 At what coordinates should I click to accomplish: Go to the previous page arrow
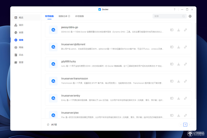click(x=181, y=125)
